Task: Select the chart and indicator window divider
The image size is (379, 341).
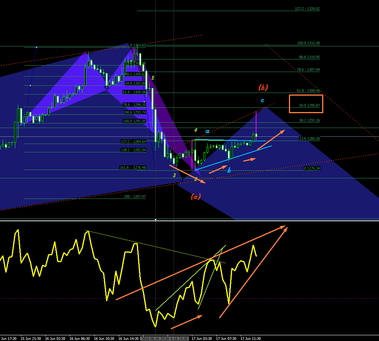Action: (x=189, y=220)
